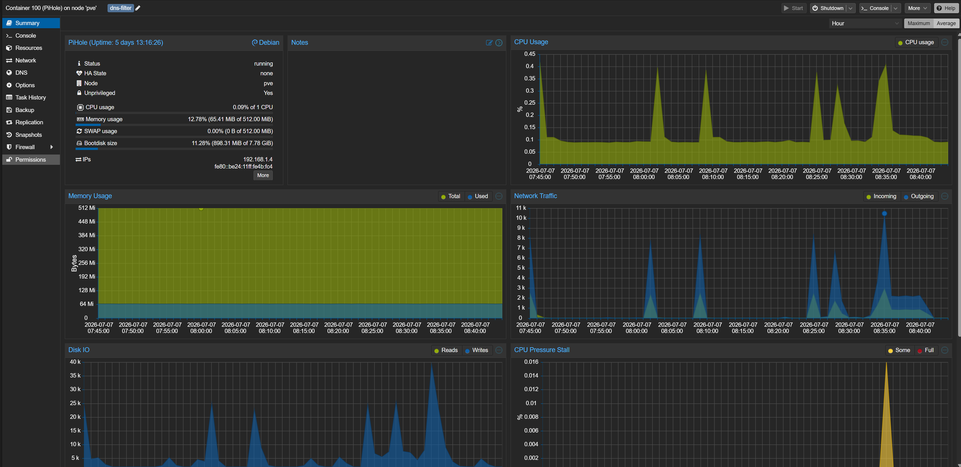The width and height of the screenshot is (961, 467).
Task: Open the Network settings page
Action: [31, 60]
